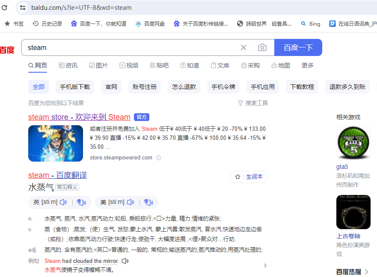
Task: Switch to the 知道 tab
Action: point(190,65)
